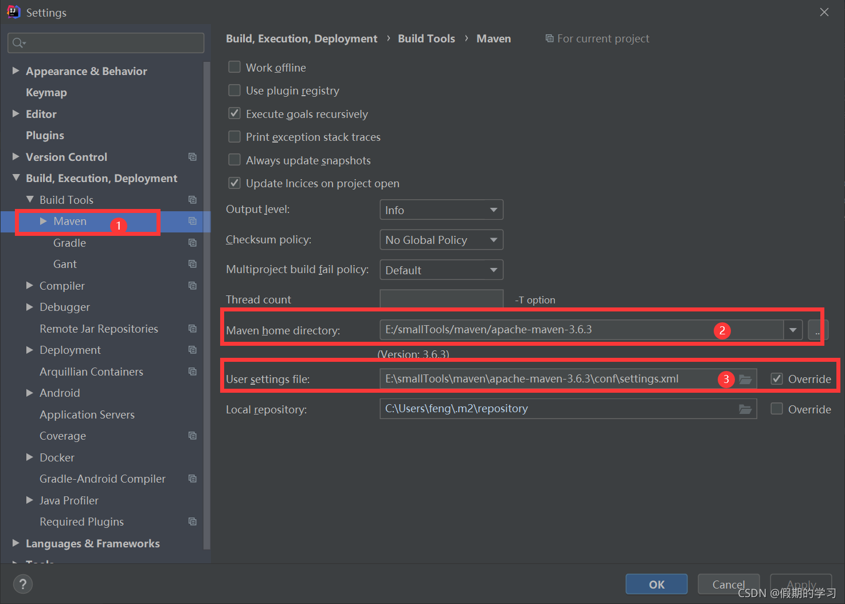Screen dimensions: 845x604
Task: Click the project-level icon beside Build Tools
Action: pos(193,200)
